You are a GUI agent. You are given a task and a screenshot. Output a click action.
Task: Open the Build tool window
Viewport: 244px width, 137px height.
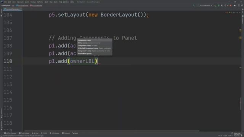[x=75, y=133]
